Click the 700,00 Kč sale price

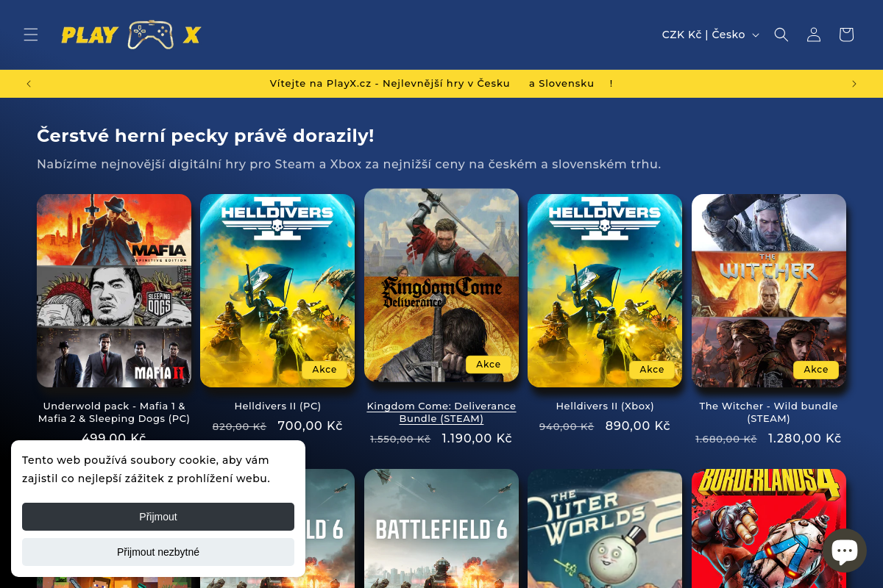[311, 426]
